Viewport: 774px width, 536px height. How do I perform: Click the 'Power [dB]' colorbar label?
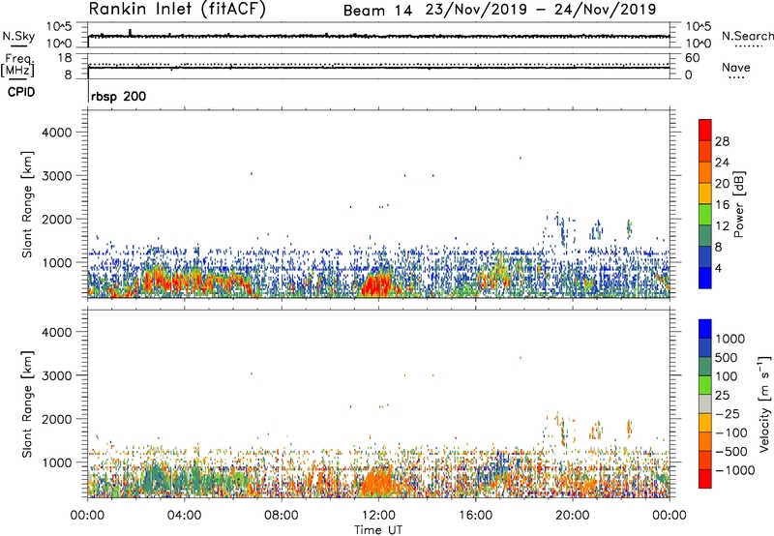tap(738, 204)
